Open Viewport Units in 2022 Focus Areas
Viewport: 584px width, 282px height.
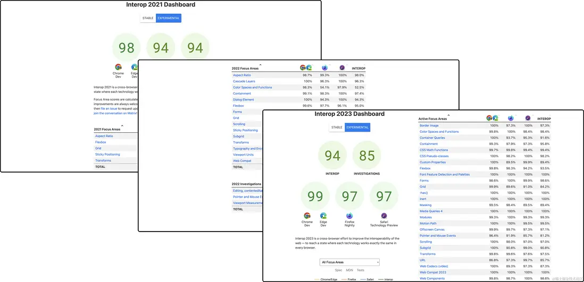243,155
